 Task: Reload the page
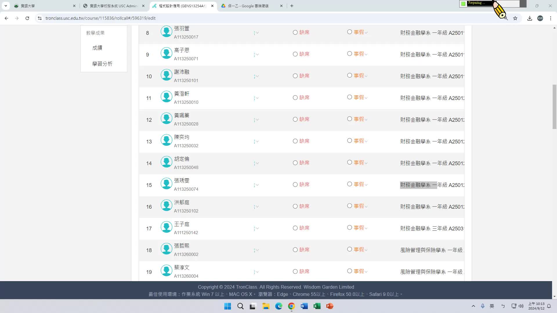(x=27, y=18)
